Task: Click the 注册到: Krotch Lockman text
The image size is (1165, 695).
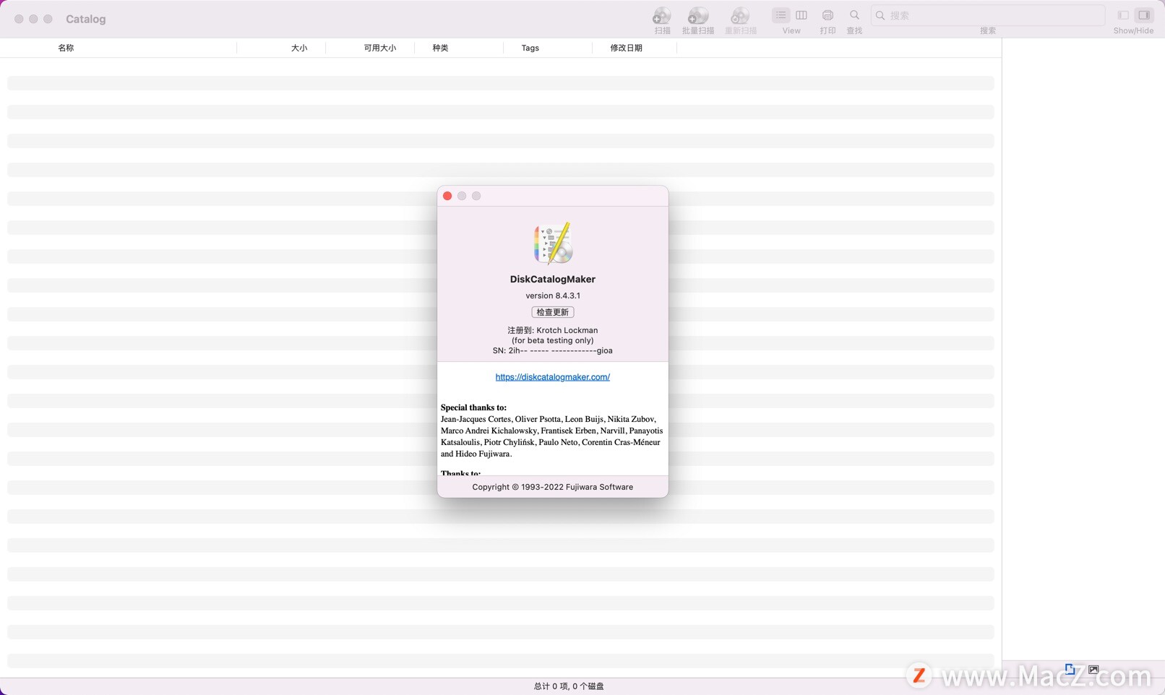Action: click(x=553, y=330)
